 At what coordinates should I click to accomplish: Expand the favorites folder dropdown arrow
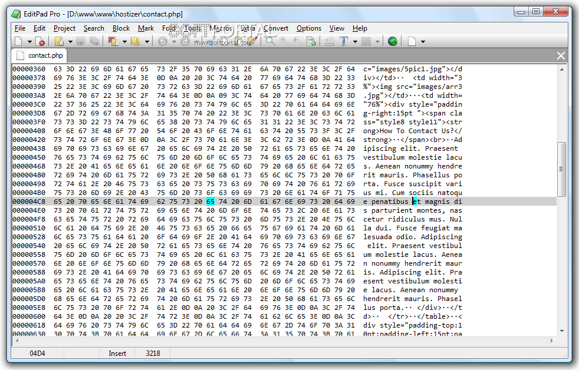tap(147, 42)
